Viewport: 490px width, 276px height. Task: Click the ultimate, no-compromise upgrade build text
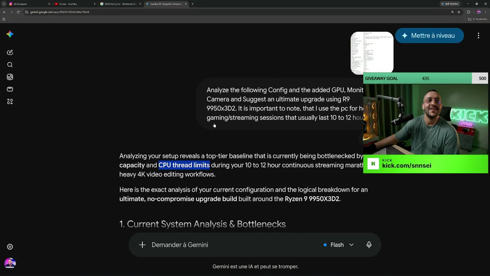(178, 199)
